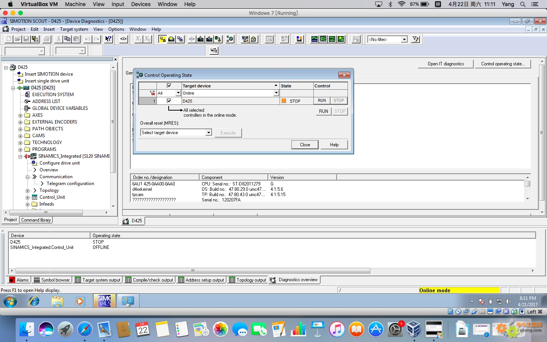Image resolution: width=547 pixels, height=342 pixels.
Task: Click the yellow Connect to target system icon
Action: 163,39
